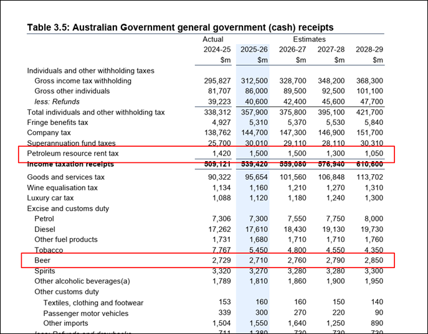Click the 'Actual' column heading
Screen dimensions: 428x334
pyautogui.click(x=213, y=39)
